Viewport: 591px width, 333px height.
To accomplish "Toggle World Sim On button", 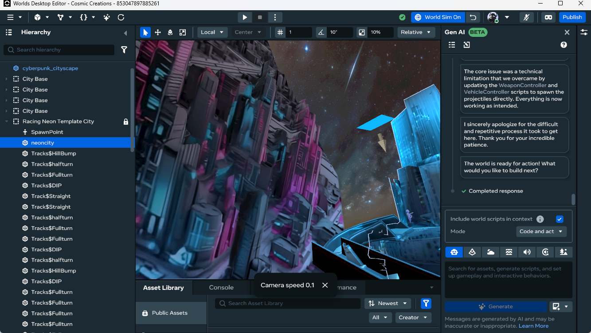I will point(438,17).
